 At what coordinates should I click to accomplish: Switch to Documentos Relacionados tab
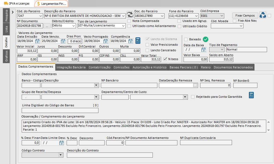(x=233, y=67)
